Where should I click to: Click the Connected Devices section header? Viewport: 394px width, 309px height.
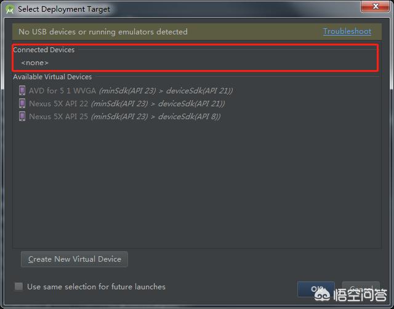[44, 50]
